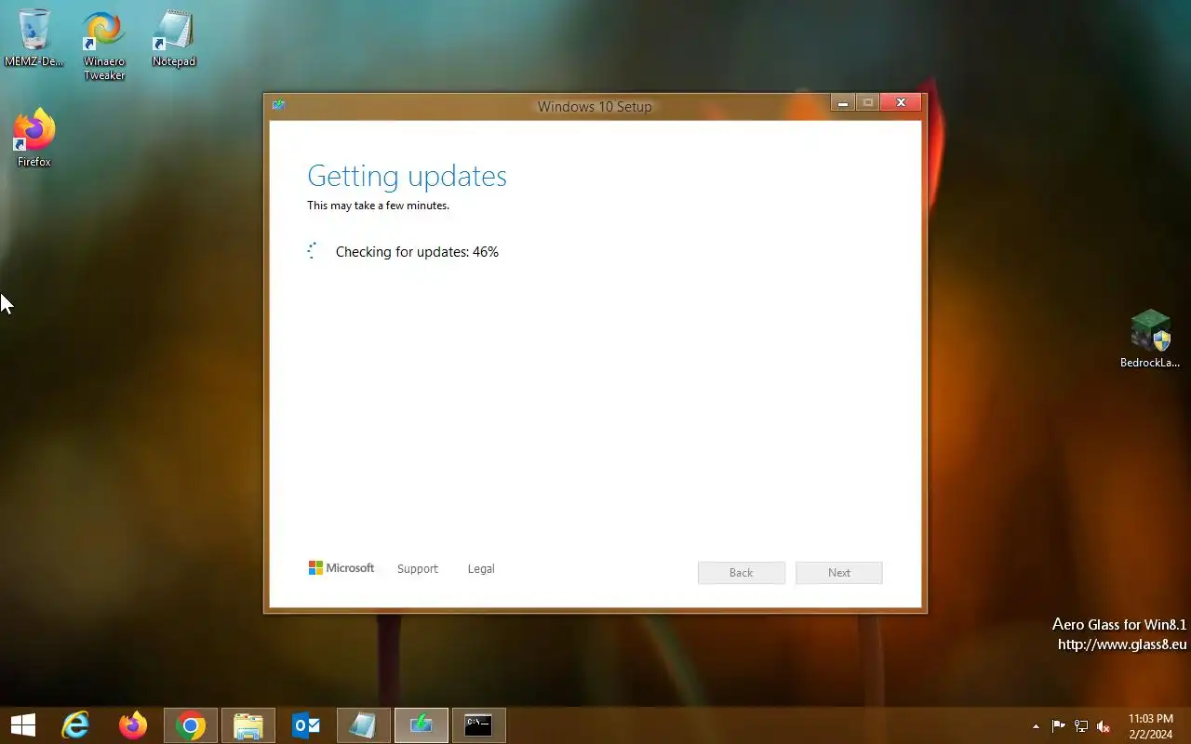
Task: Launch Internet Explorer from the taskbar
Action: click(75, 725)
